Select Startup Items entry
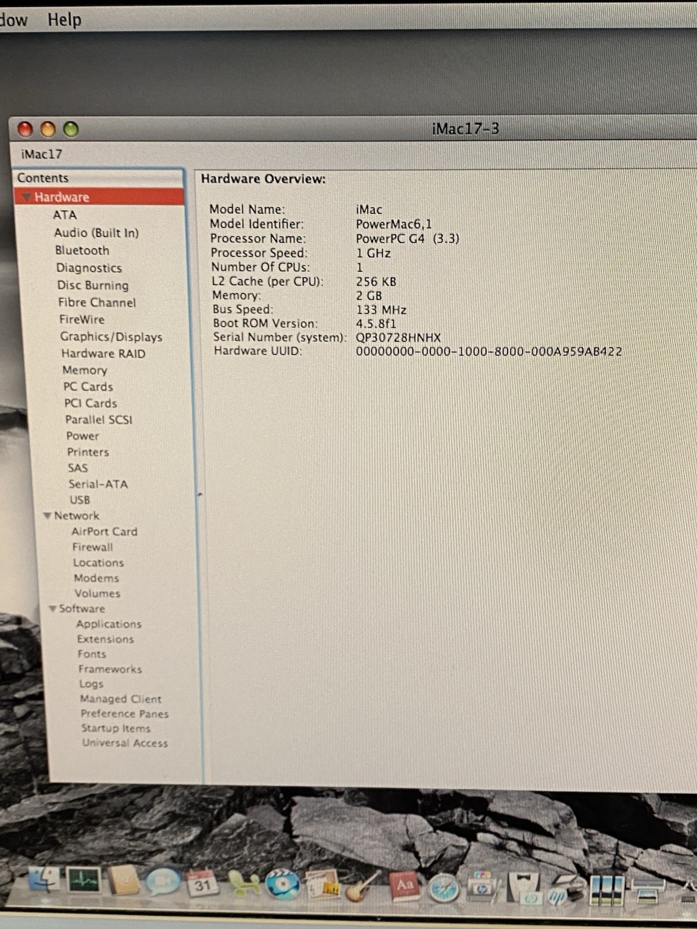The width and height of the screenshot is (697, 929). [116, 728]
